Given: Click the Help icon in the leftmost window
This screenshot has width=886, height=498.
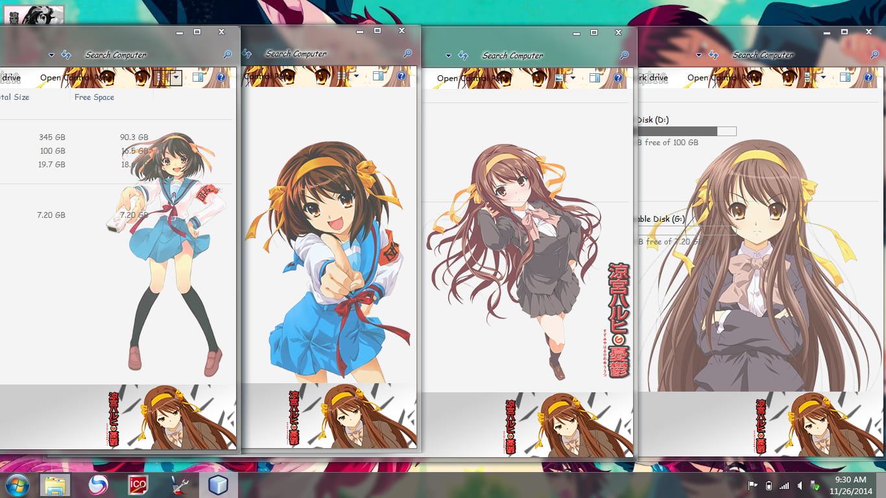Looking at the screenshot, I should pyautogui.click(x=221, y=78).
